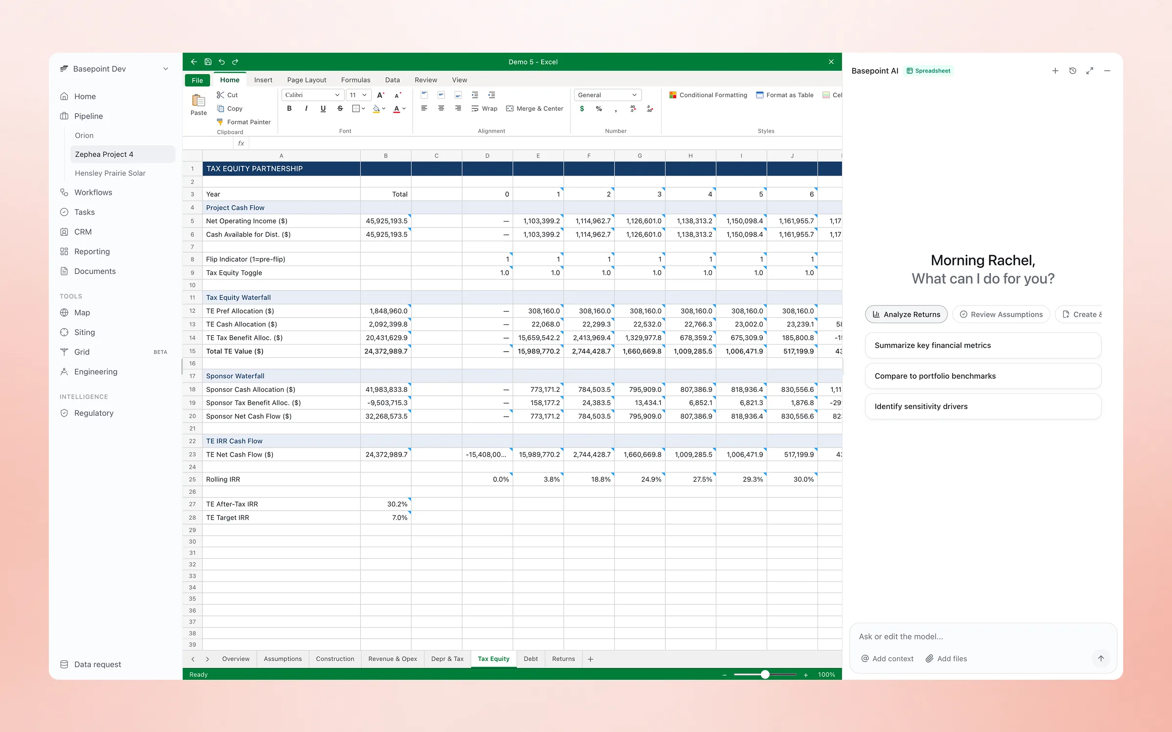This screenshot has width=1172, height=732.
Task: Click the formula bar input
Action: (545, 143)
